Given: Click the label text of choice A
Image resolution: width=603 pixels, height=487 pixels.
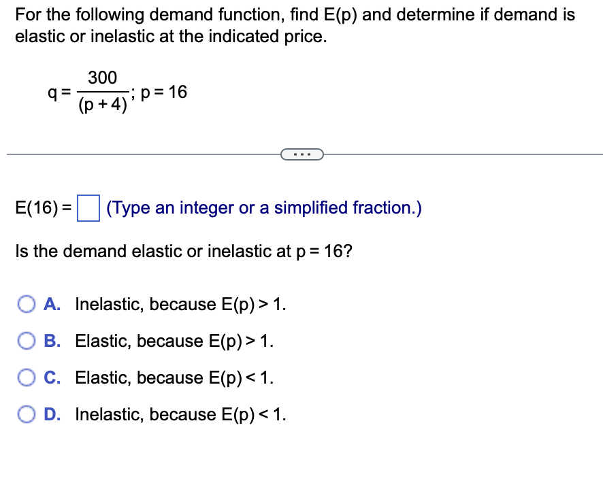Looking at the screenshot, I should [x=180, y=305].
